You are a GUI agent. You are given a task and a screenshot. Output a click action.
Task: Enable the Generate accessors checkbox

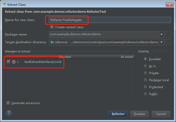(8, 103)
